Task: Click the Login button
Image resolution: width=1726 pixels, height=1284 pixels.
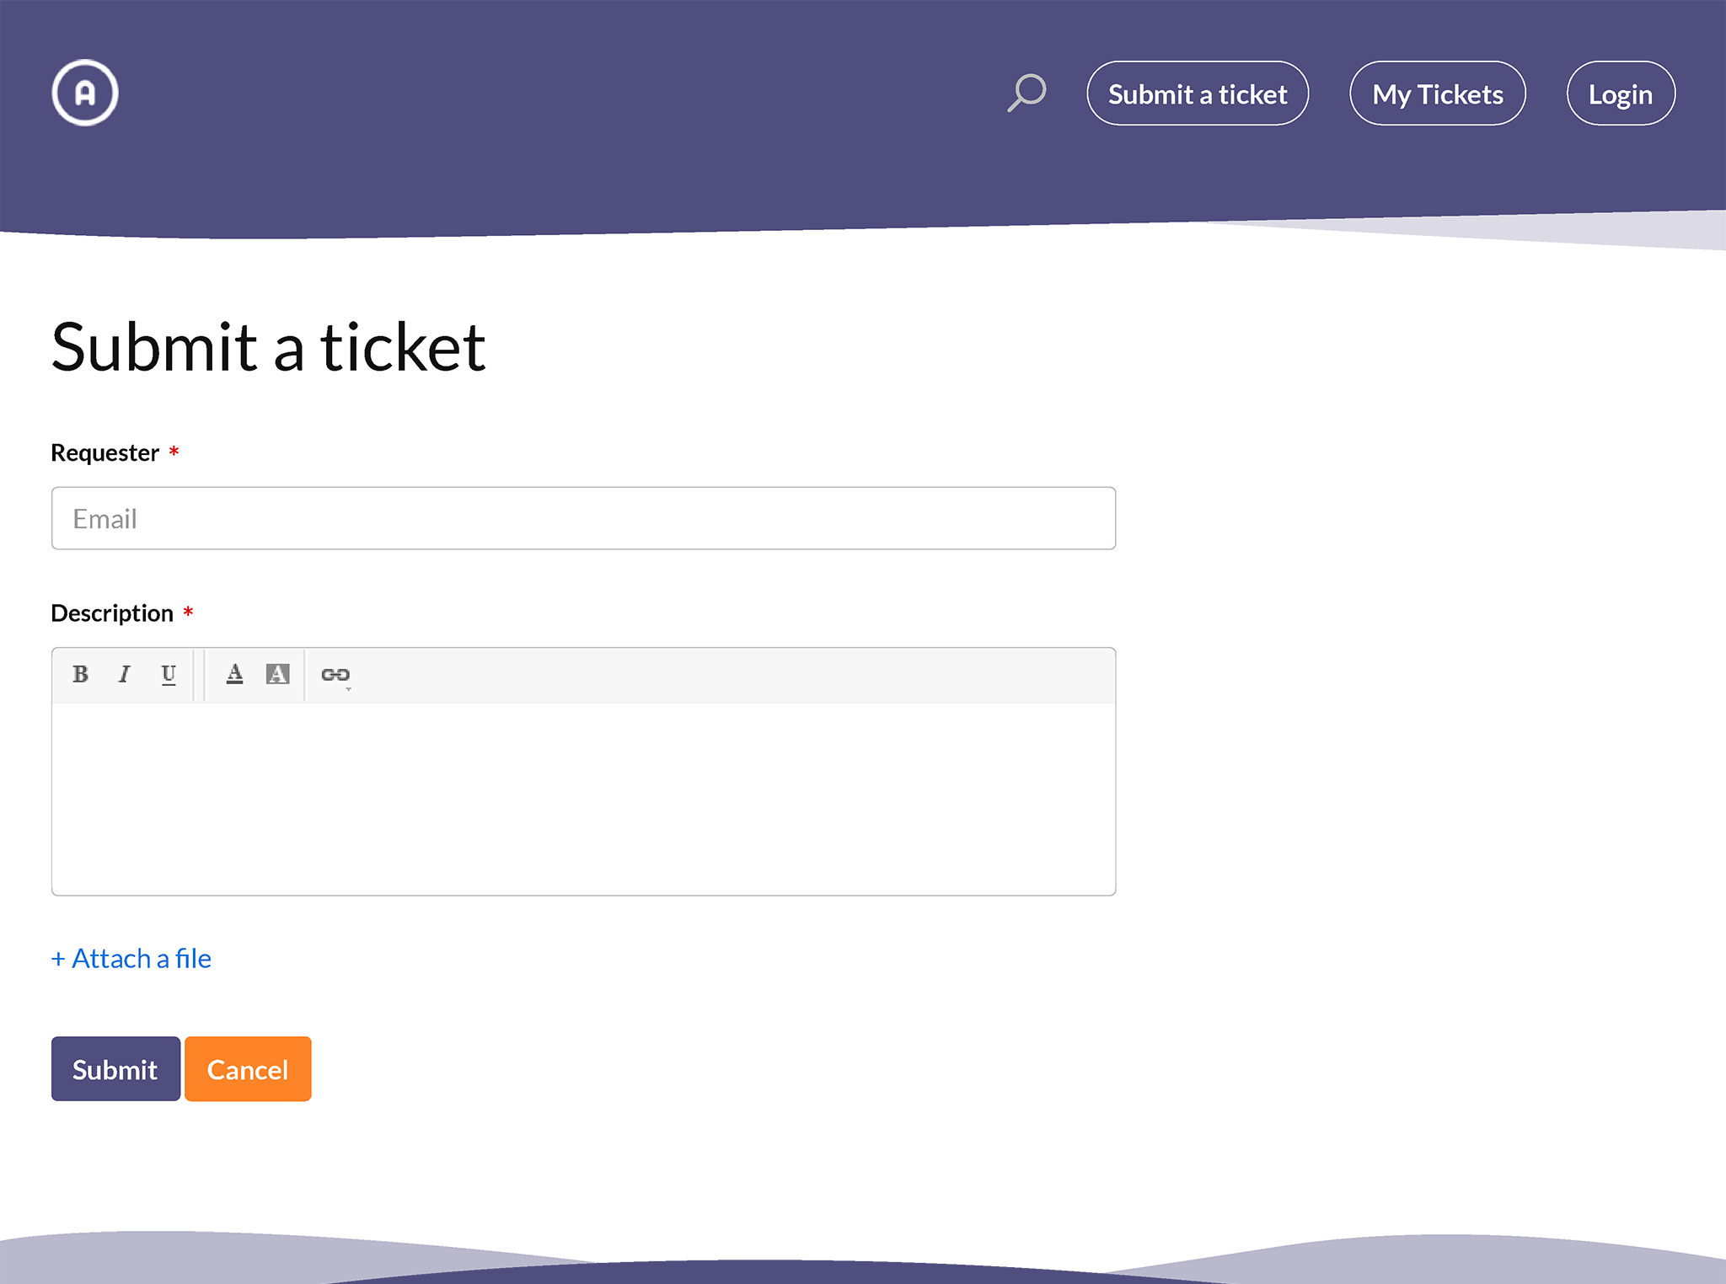Action: 1621,94
